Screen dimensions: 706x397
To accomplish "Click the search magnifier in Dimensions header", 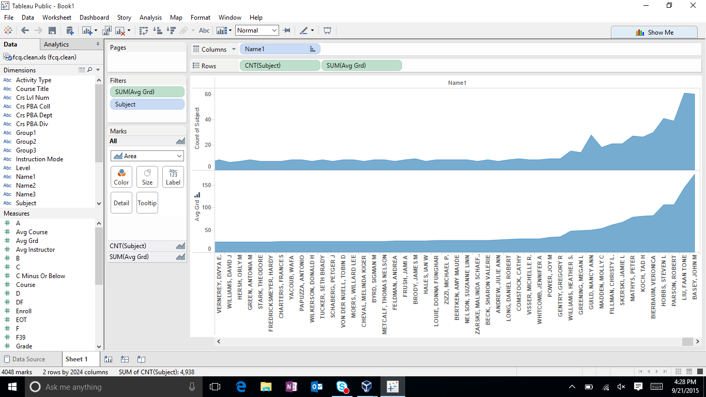I will [x=89, y=70].
